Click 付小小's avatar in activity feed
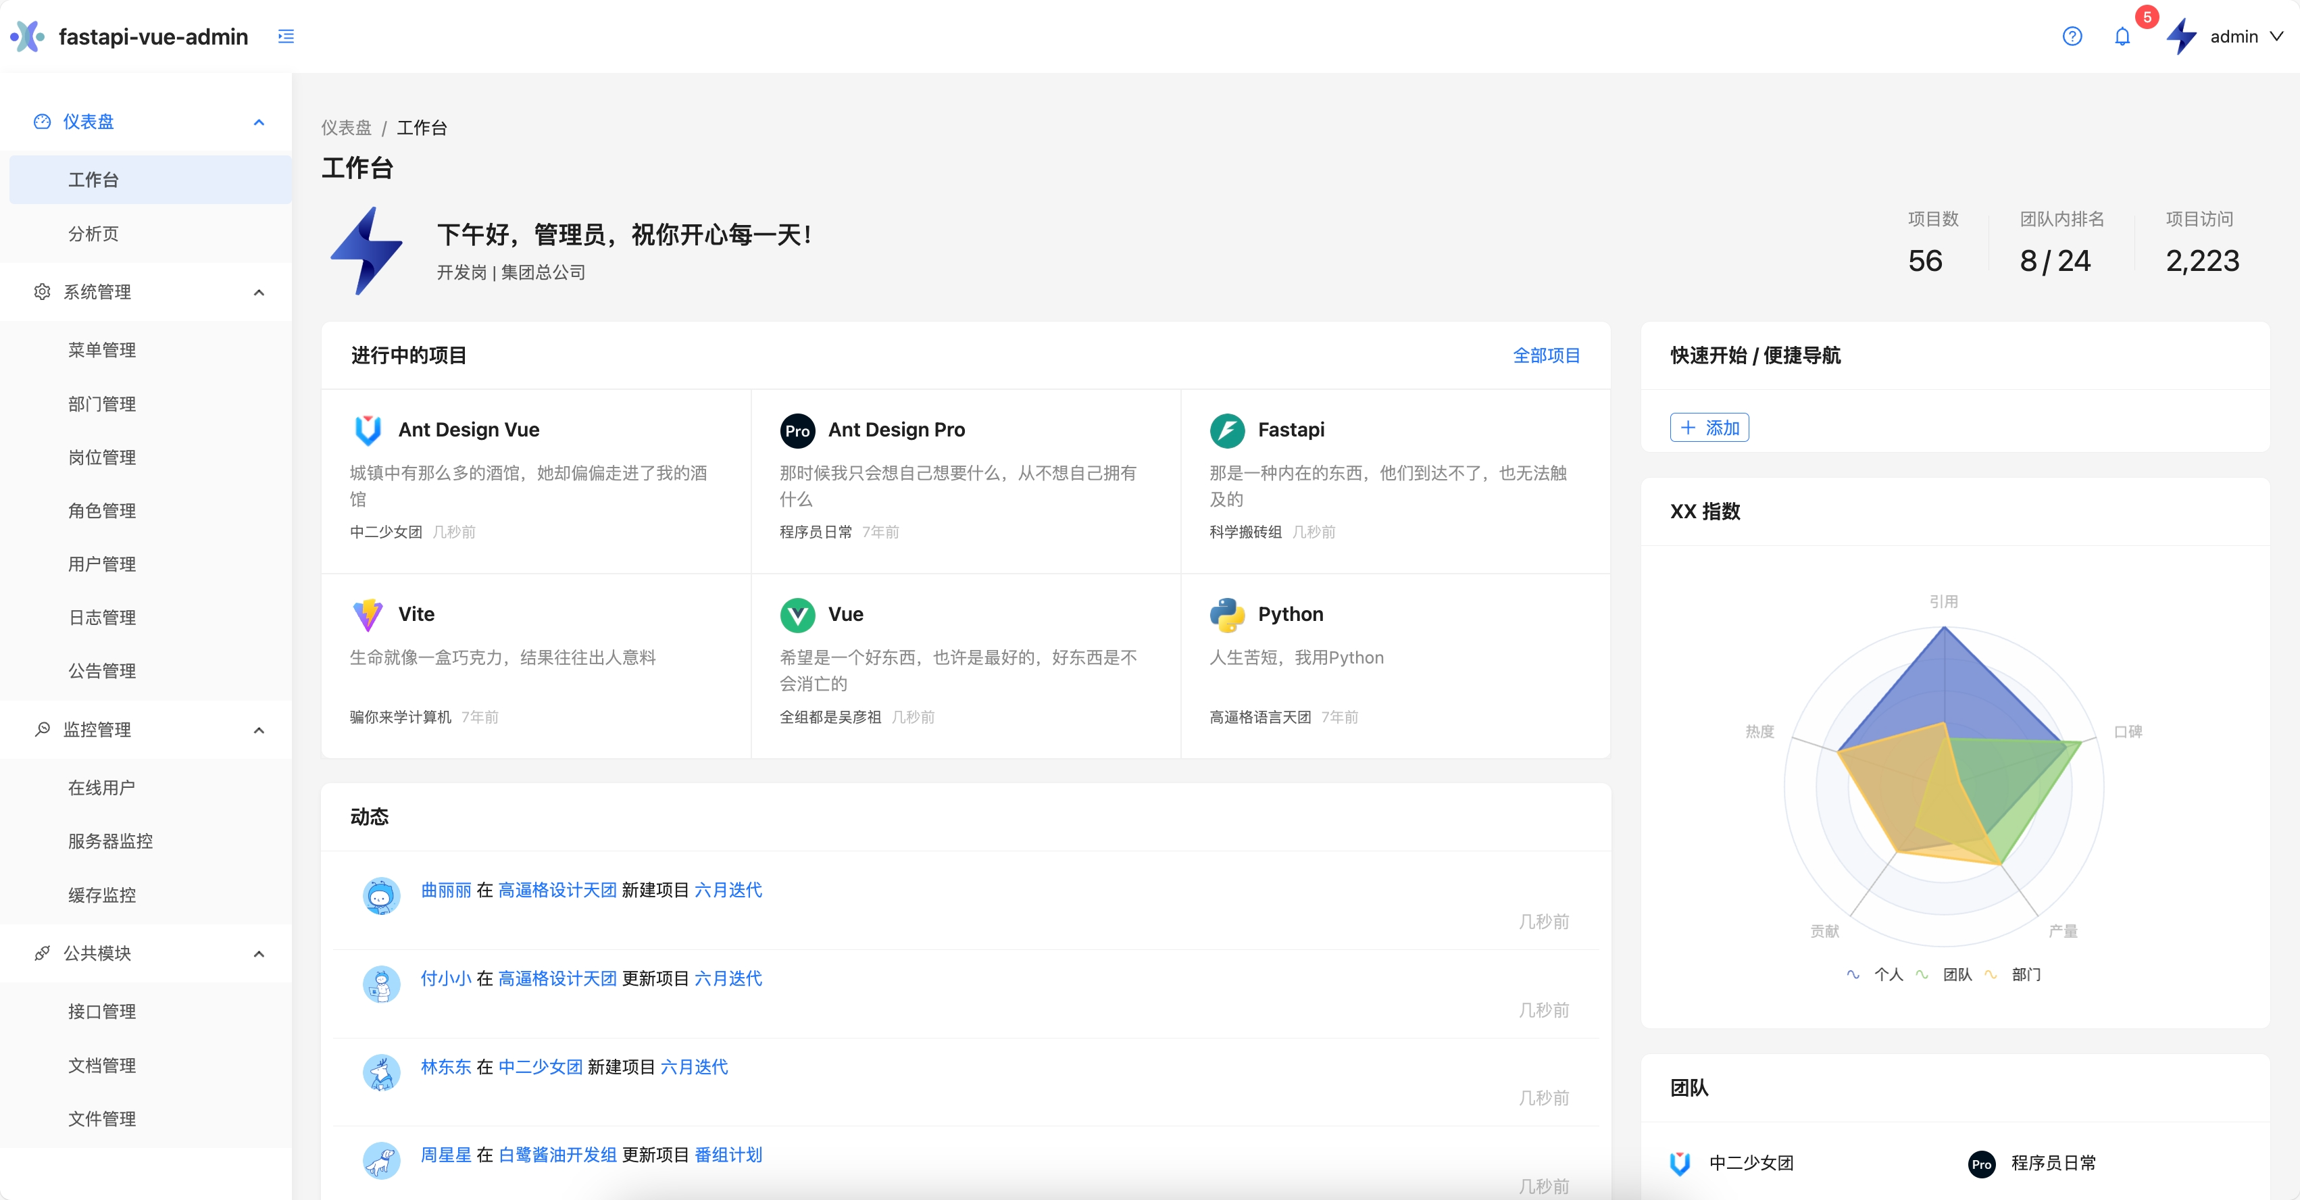Image resolution: width=2300 pixels, height=1200 pixels. [x=381, y=983]
